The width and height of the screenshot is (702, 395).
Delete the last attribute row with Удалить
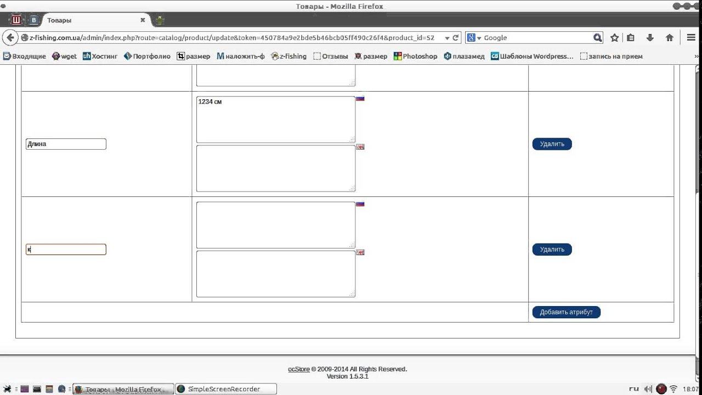(552, 249)
